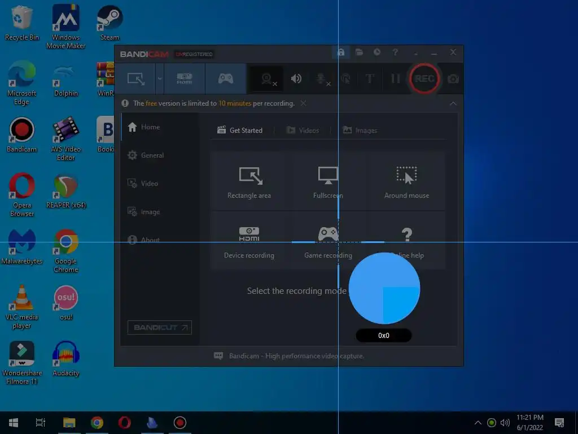Select Bandicam desktop shortcut
Viewport: 578px width, 434px height.
coord(21,135)
